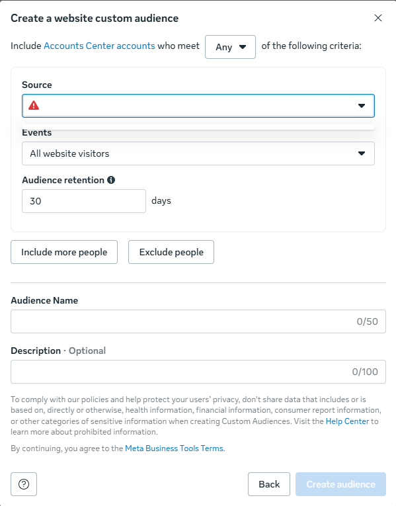
Task: Click the Accounts Center accounts link
Action: [99, 46]
